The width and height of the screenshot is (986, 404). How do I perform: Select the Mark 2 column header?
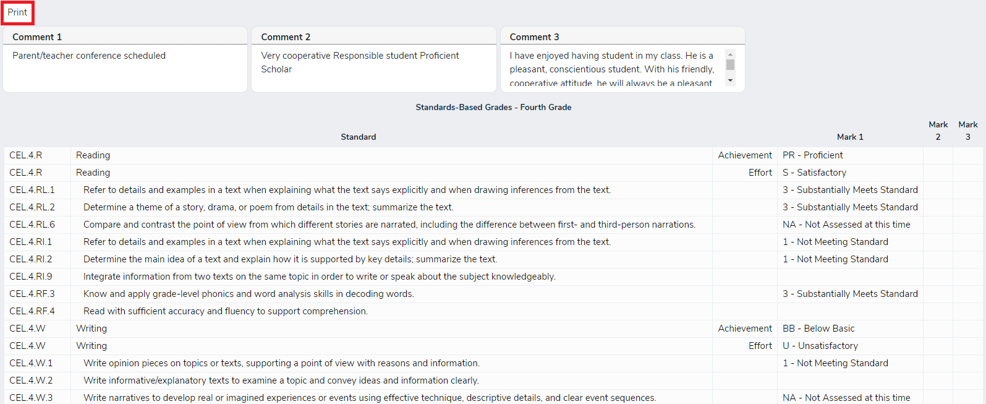click(x=938, y=131)
